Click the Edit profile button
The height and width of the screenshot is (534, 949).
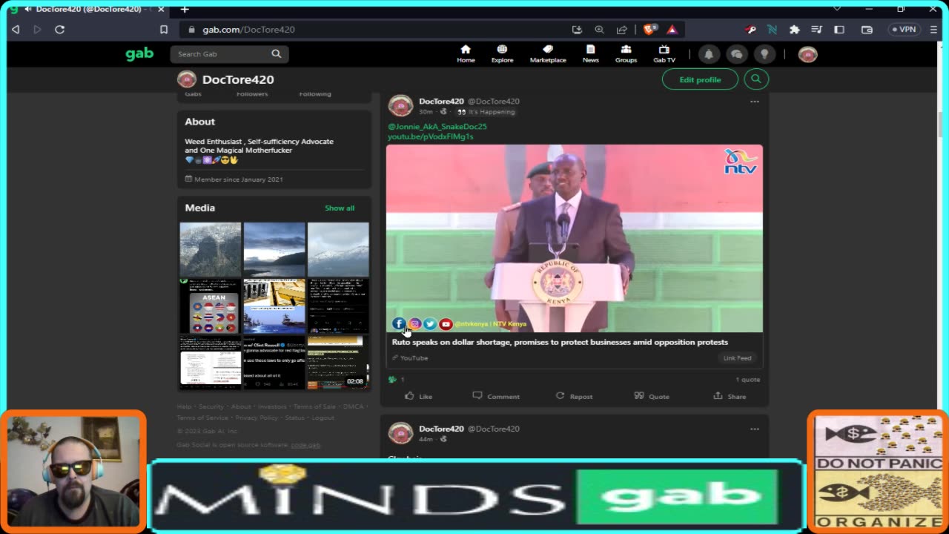(700, 79)
